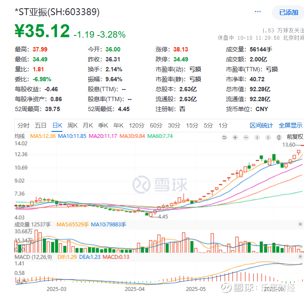Close the MACD indicator panel

coord(300,257)
